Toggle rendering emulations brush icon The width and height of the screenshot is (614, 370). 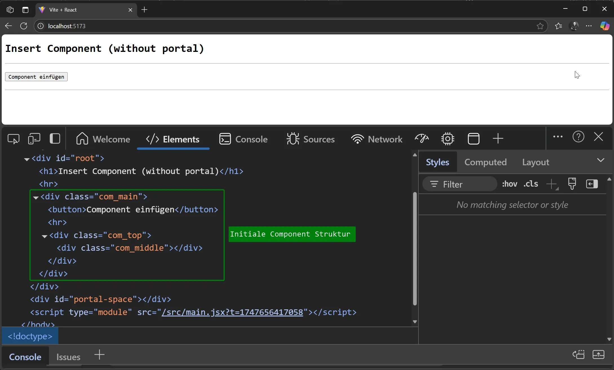tap(572, 184)
